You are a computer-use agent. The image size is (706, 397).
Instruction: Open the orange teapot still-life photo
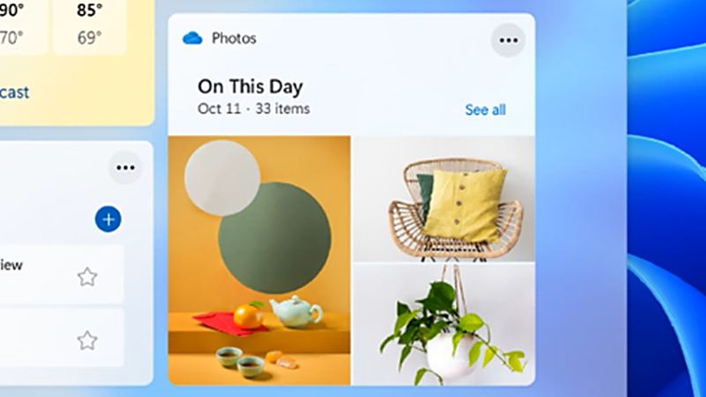pos(259,260)
